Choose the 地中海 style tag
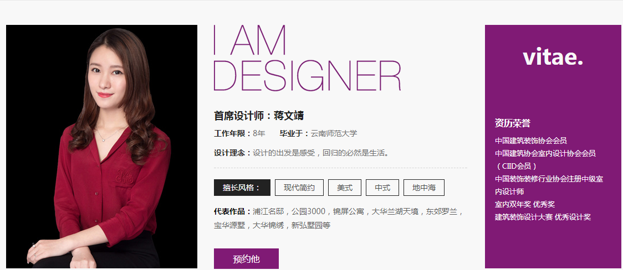Screen dimensions: 623x270 point(424,188)
